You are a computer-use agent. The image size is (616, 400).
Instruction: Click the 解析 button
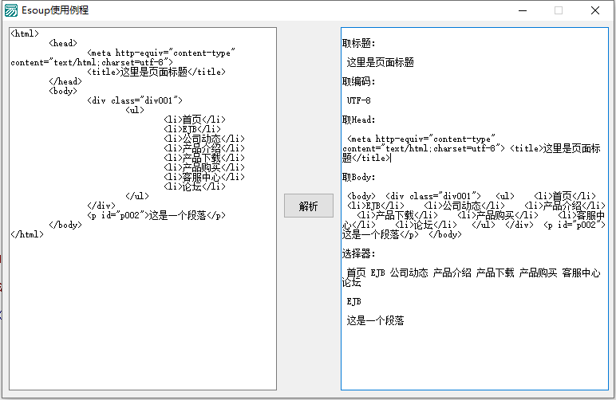click(x=308, y=206)
